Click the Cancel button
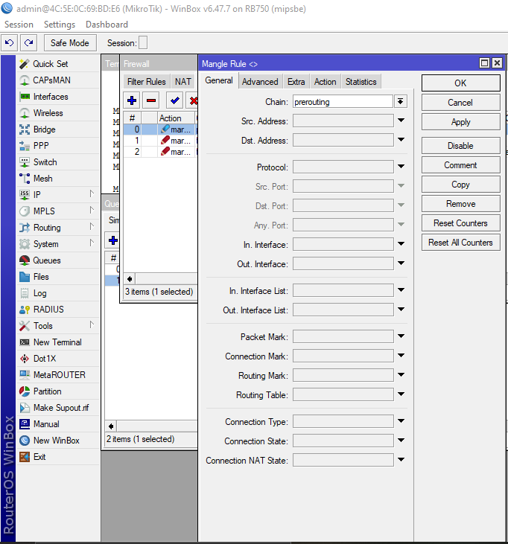 coord(461,103)
